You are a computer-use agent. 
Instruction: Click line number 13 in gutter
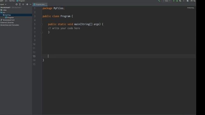pyautogui.click(x=34, y=56)
